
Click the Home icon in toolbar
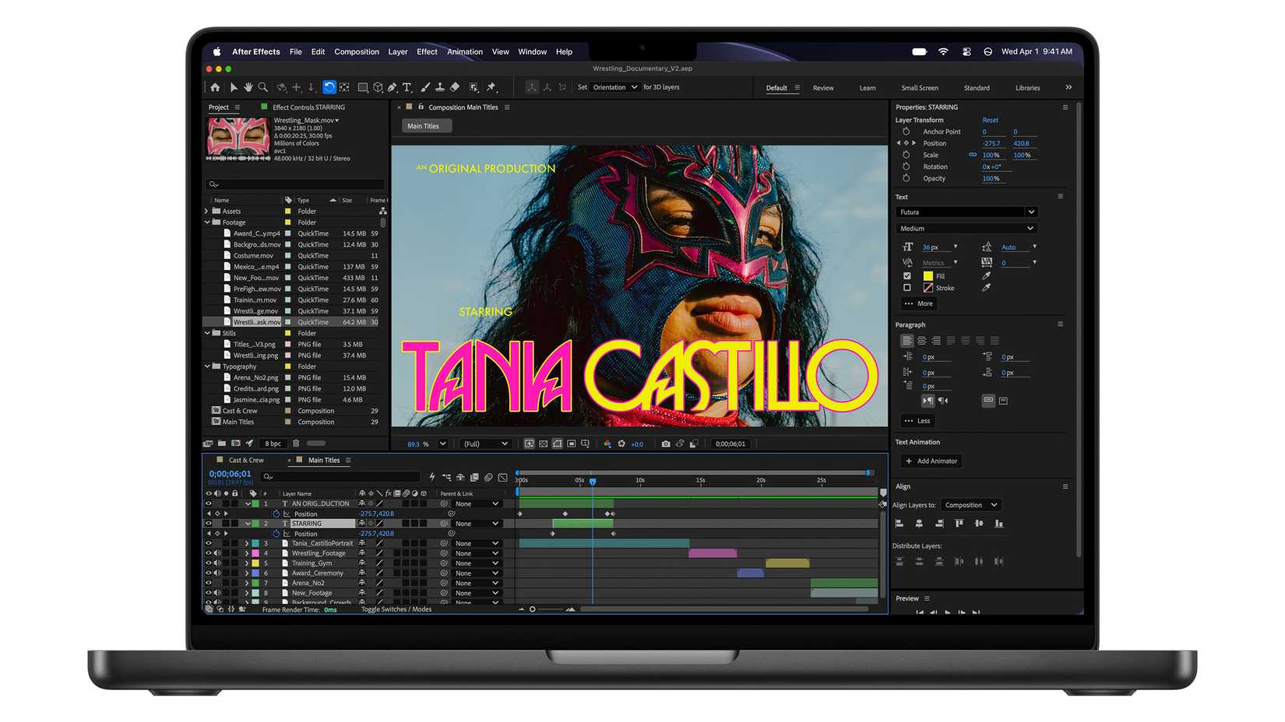click(215, 87)
